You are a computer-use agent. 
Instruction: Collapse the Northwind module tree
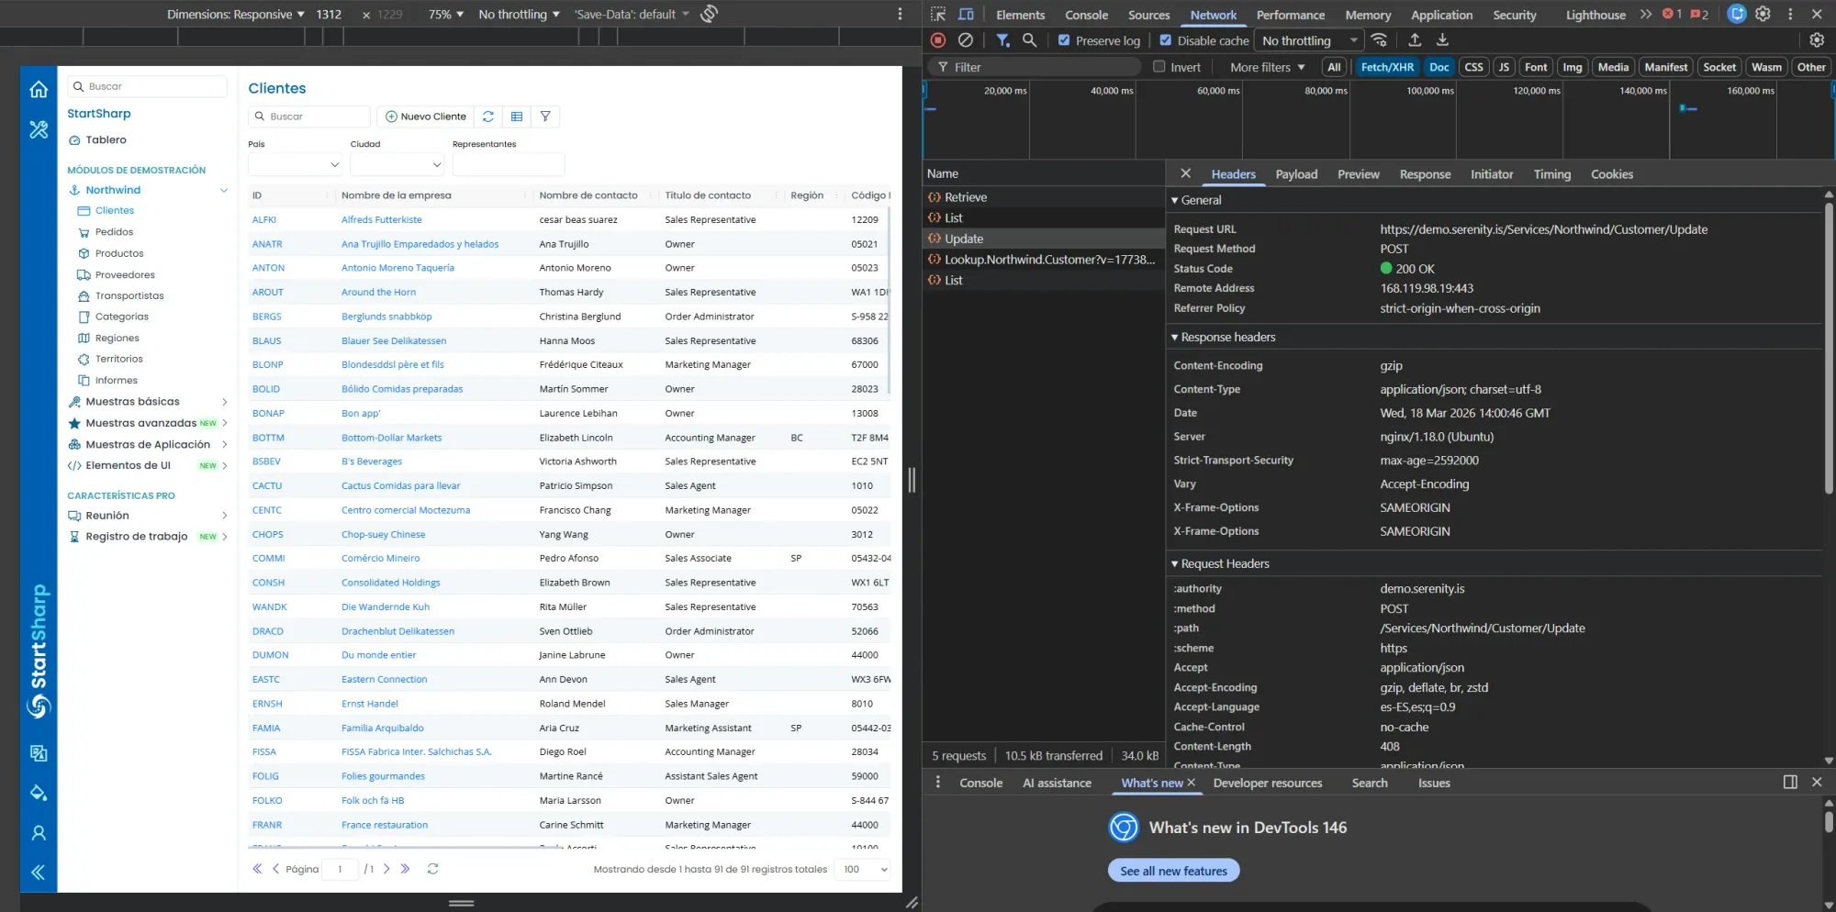point(224,190)
